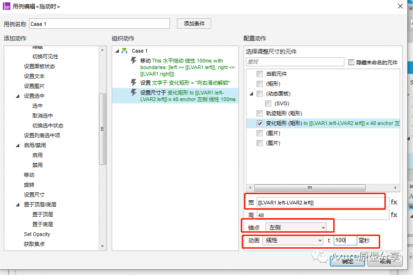
Task: Select the 取消选中 action
Action: click(x=42, y=116)
